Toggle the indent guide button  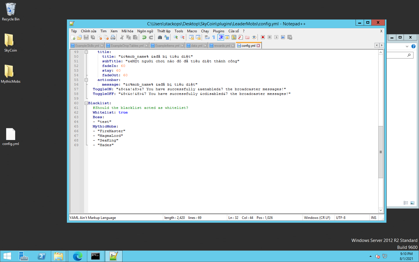221,37
